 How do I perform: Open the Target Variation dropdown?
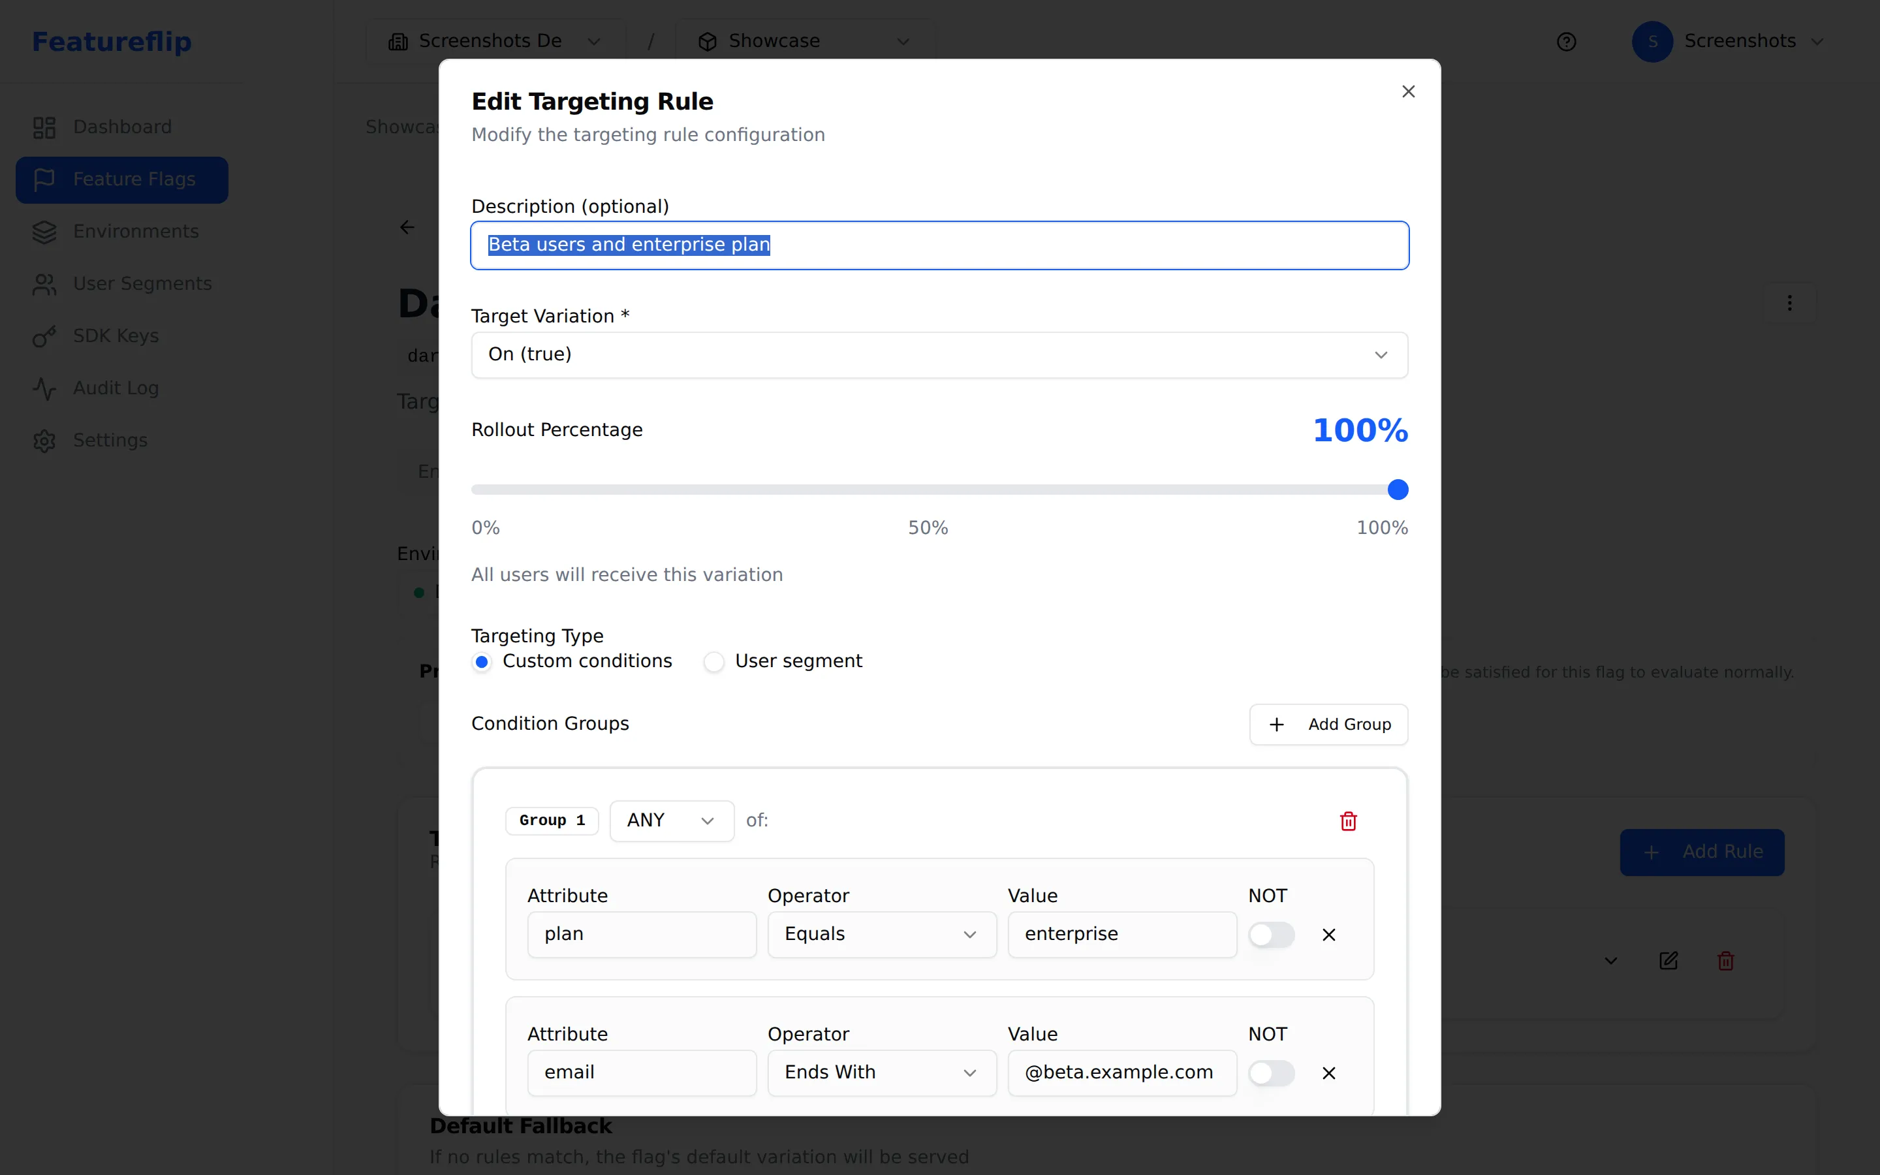[x=939, y=355]
